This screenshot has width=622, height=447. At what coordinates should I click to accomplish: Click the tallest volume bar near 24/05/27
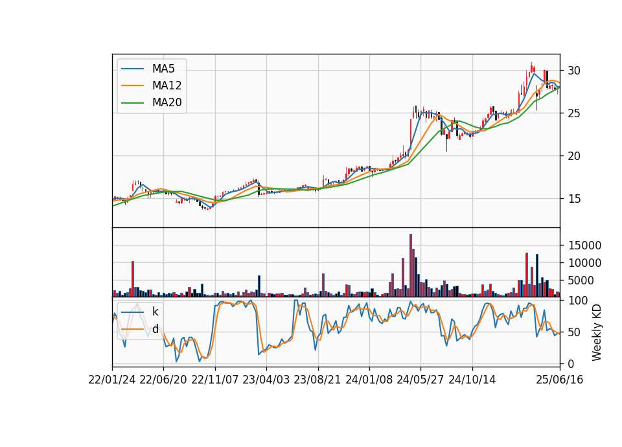[411, 266]
